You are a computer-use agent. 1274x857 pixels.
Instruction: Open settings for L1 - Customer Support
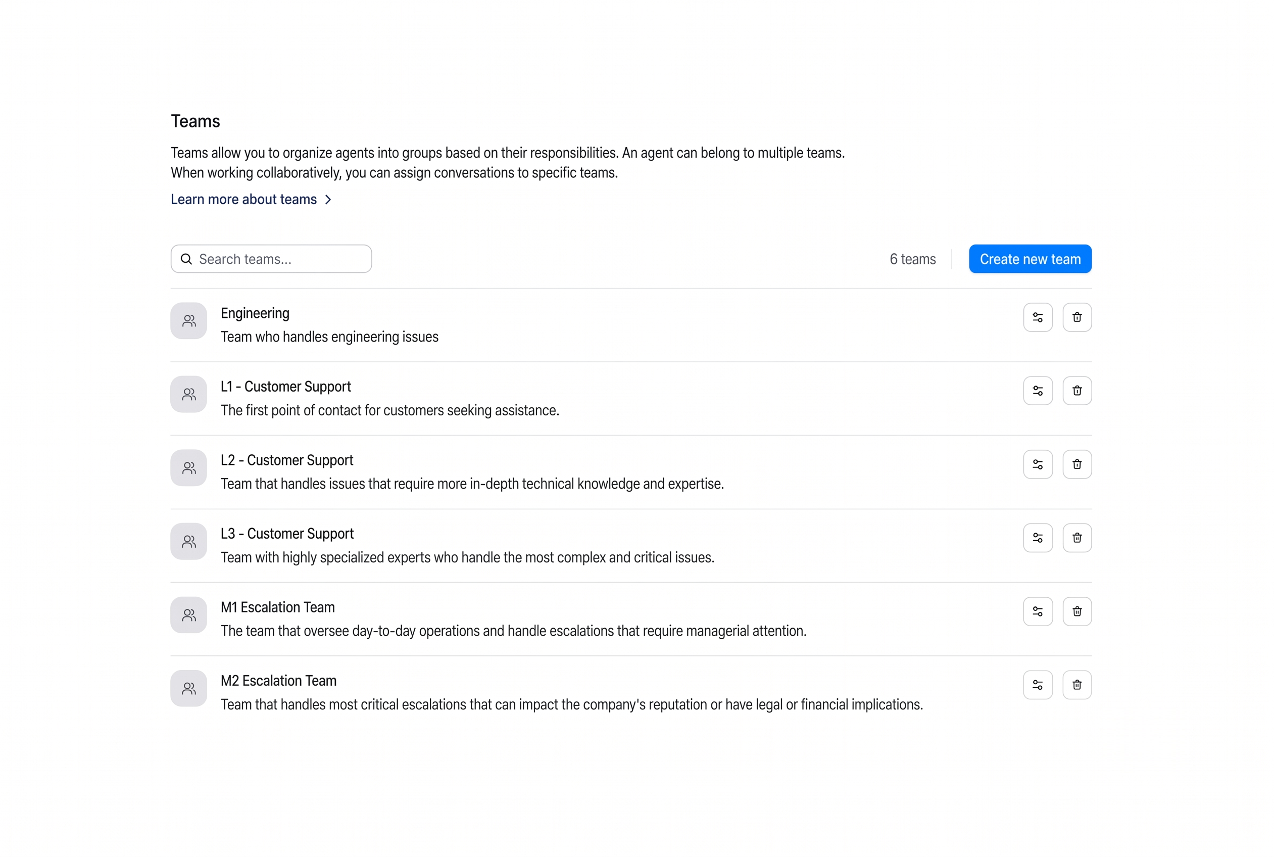(x=1038, y=390)
